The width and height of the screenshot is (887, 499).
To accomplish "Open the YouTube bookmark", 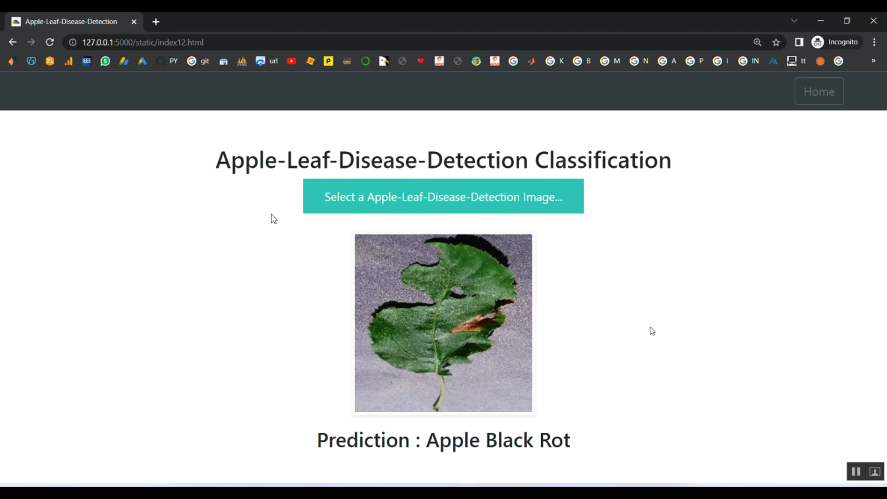I will point(292,61).
